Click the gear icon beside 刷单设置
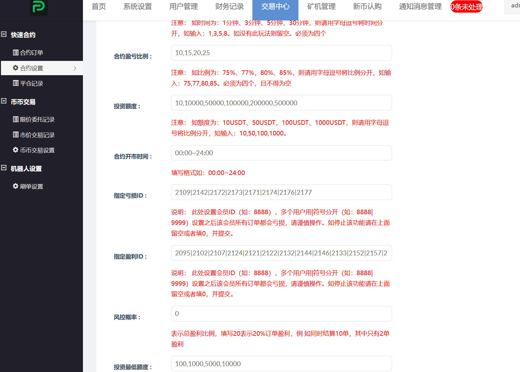 tap(16, 186)
